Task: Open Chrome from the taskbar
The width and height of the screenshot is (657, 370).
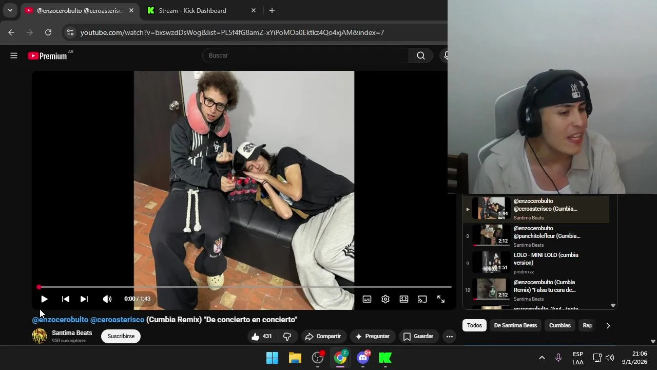Action: 340,358
